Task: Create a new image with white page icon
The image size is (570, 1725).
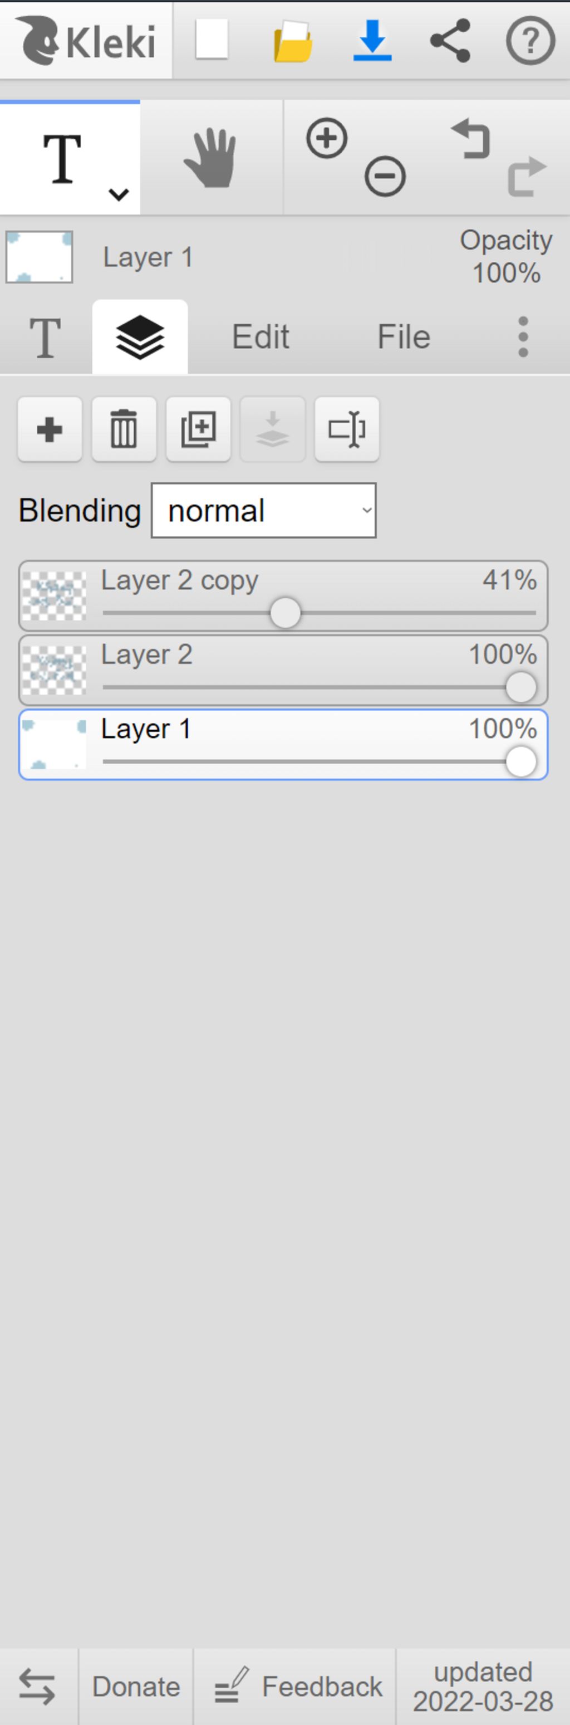Action: click(x=212, y=40)
